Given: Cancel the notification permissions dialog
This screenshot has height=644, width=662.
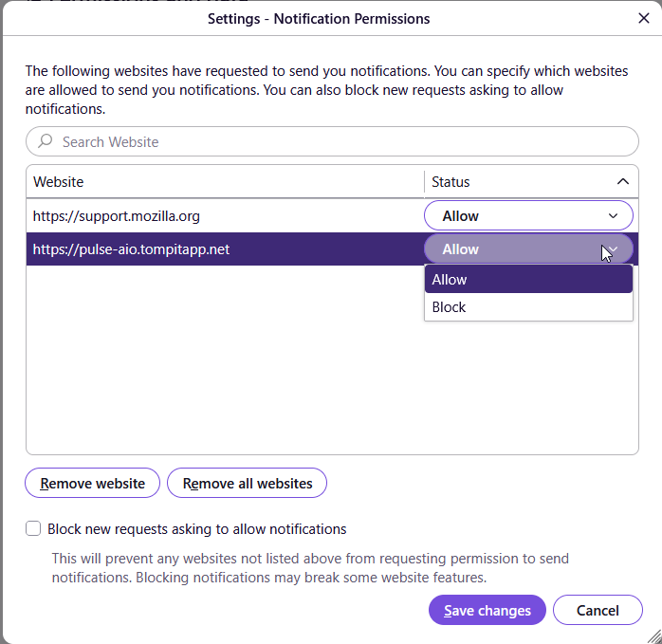Looking at the screenshot, I should click(x=598, y=610).
